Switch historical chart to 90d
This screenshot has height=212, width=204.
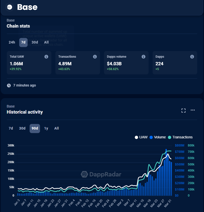click(x=35, y=128)
